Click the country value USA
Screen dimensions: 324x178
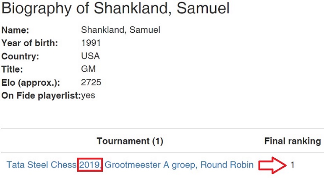[x=90, y=56]
